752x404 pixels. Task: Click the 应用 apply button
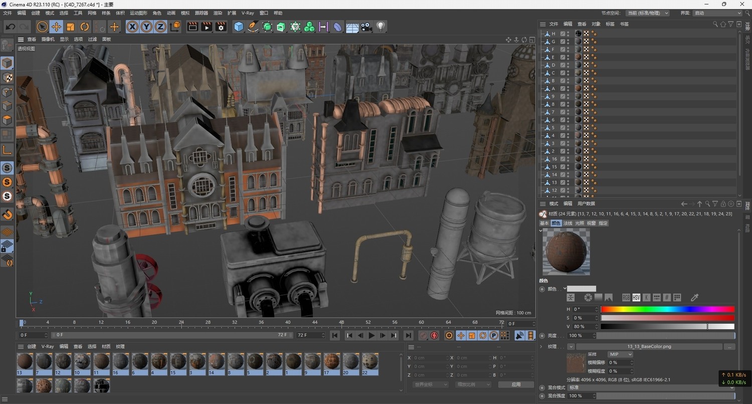[516, 384]
